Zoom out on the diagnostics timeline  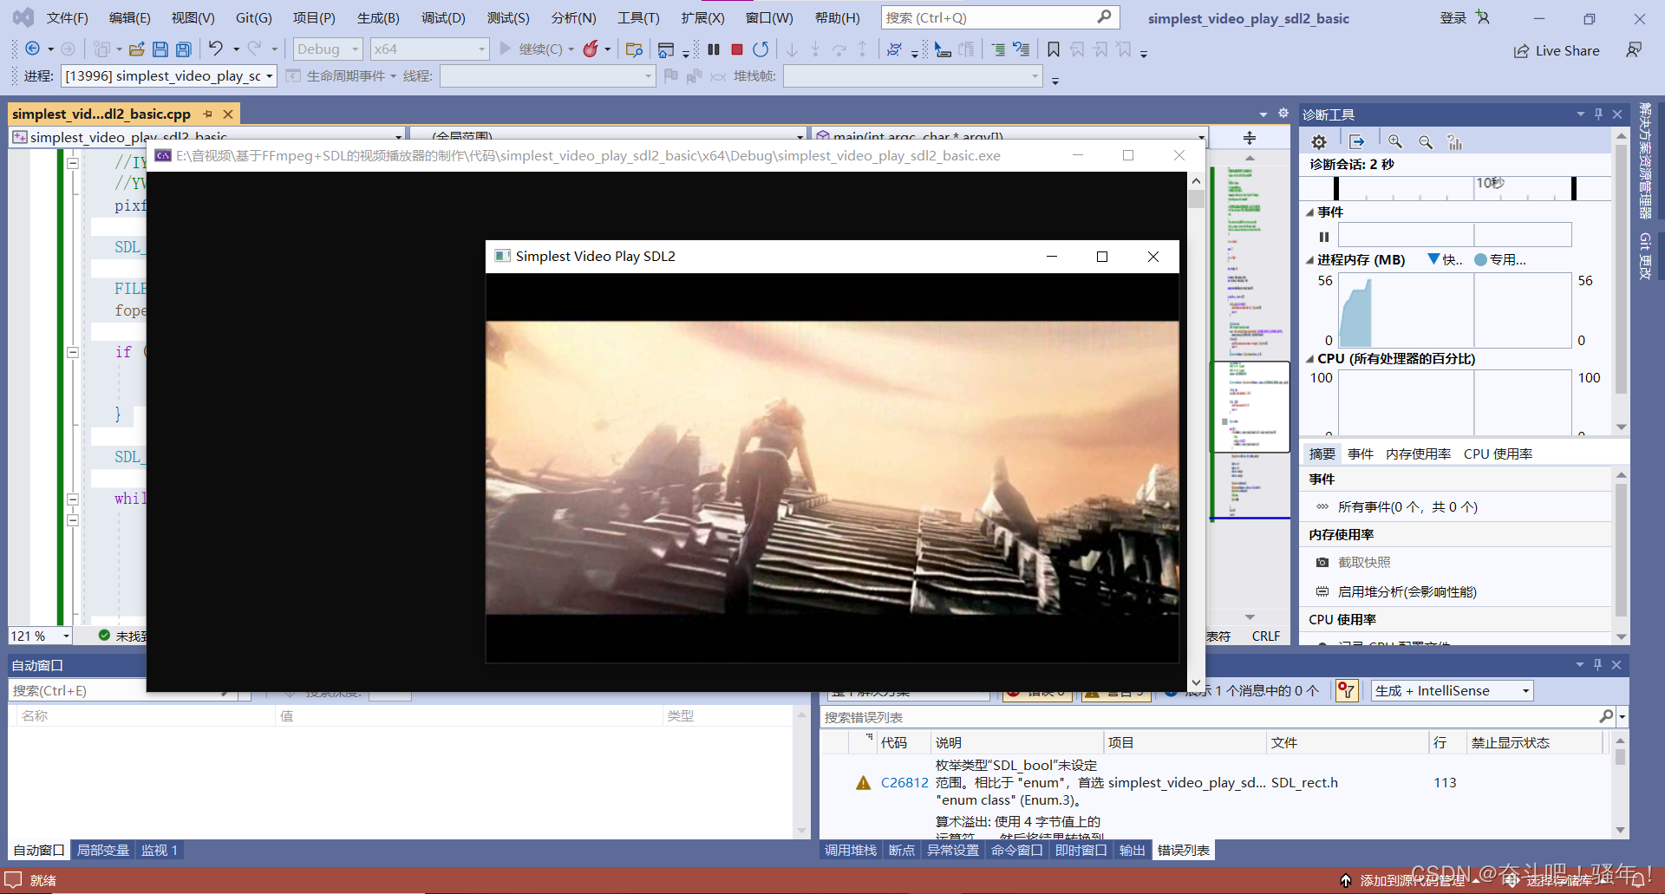point(1426,142)
